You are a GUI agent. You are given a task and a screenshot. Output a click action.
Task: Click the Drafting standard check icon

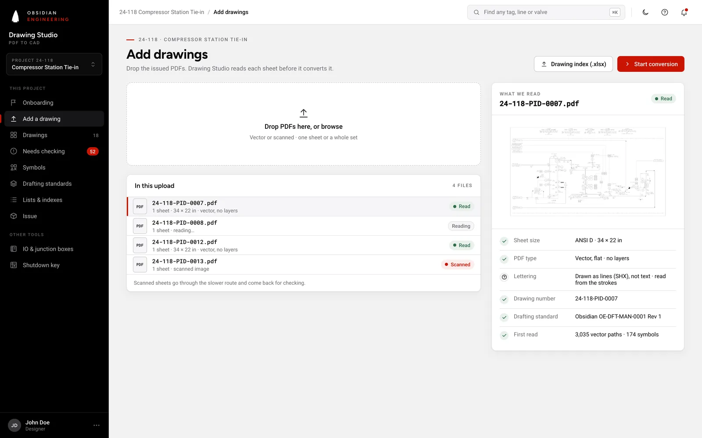pyautogui.click(x=505, y=317)
